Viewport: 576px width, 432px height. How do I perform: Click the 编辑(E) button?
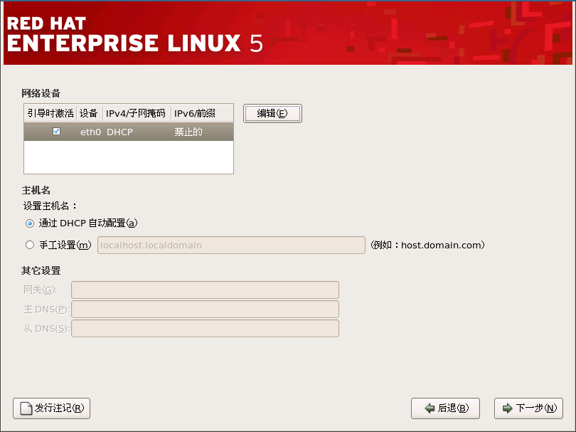pyautogui.click(x=272, y=114)
